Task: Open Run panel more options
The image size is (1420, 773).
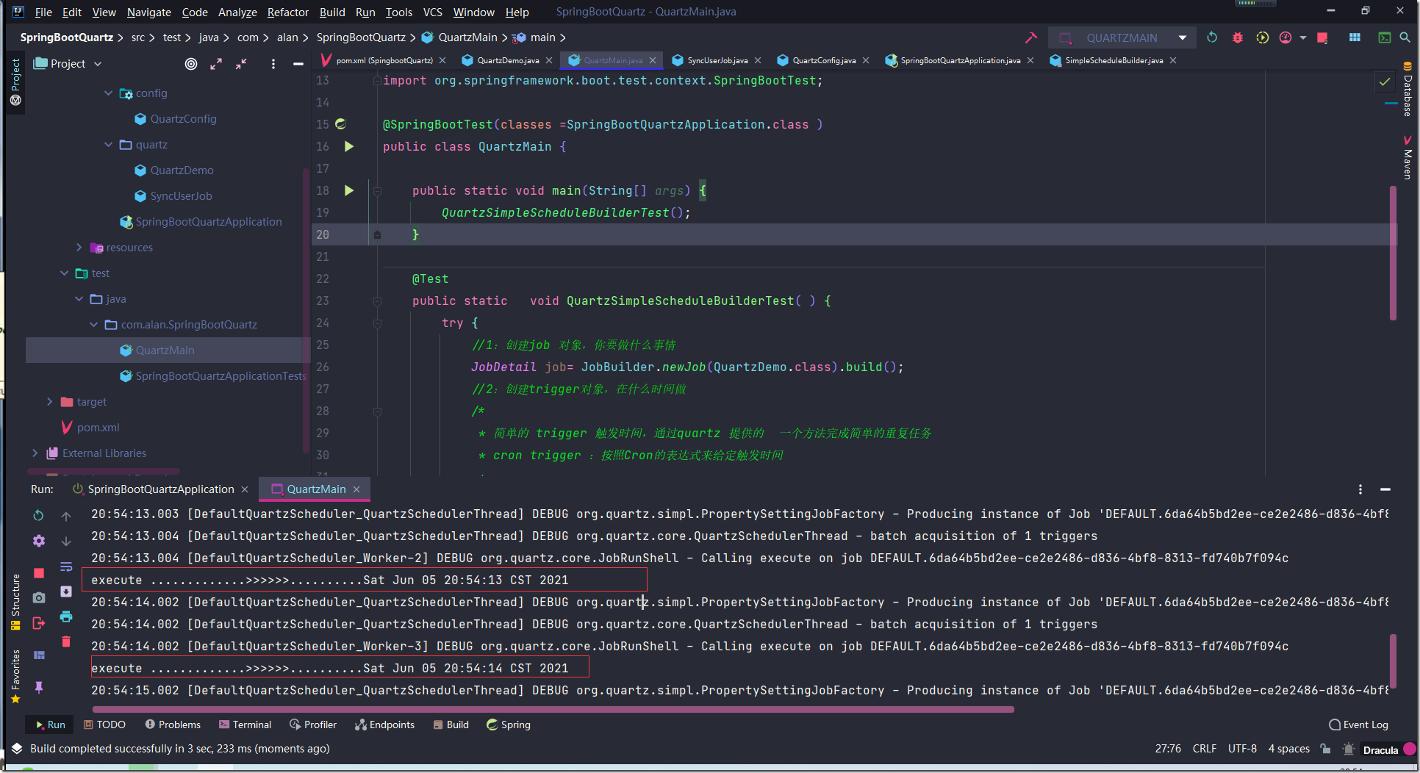Action: pyautogui.click(x=1360, y=489)
